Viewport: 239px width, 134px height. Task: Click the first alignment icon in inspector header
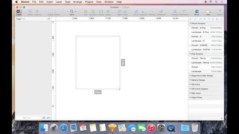click(x=190, y=19)
